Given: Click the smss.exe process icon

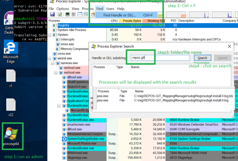Looking at the screenshot, I should 58,44.
